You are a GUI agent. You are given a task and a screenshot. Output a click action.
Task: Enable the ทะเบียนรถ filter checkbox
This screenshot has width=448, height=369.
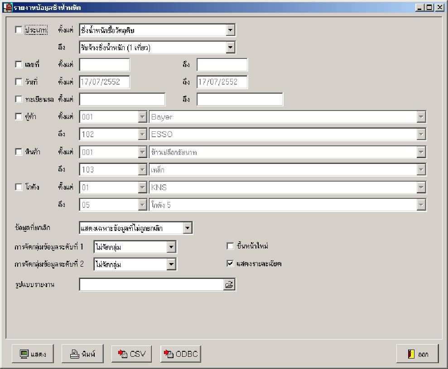[x=19, y=99]
